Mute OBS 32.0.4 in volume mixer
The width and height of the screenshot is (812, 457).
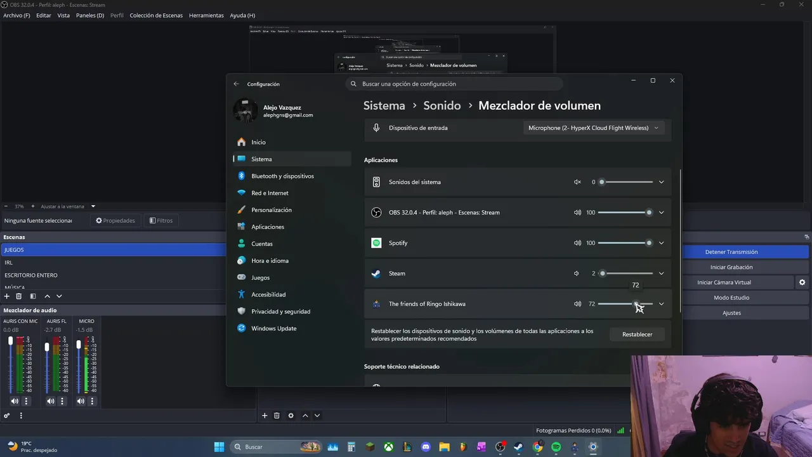point(577,213)
